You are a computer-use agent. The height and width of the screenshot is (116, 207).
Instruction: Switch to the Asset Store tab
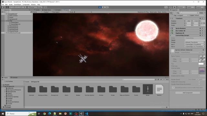tap(47, 10)
